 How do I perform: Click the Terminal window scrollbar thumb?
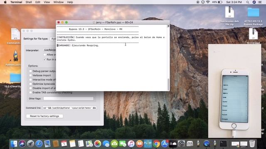[x=168, y=84]
